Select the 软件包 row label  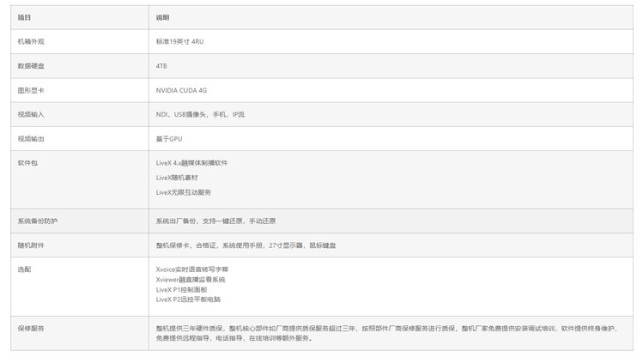click(28, 162)
